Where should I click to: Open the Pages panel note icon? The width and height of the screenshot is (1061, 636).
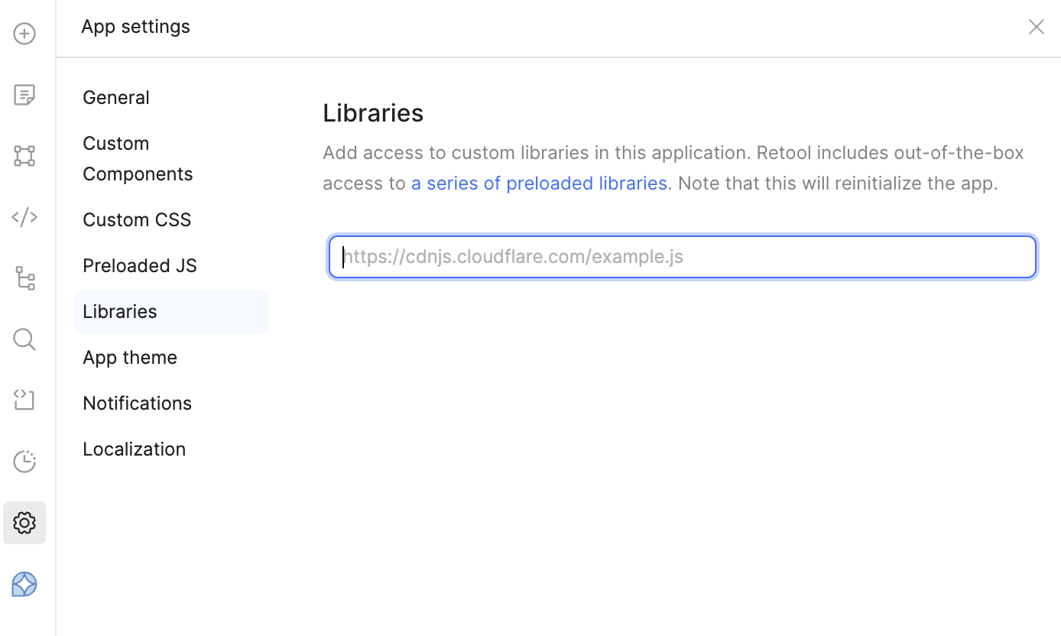24,95
